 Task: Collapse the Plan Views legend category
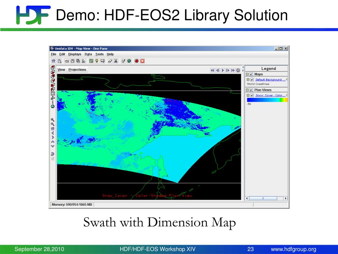click(x=247, y=90)
